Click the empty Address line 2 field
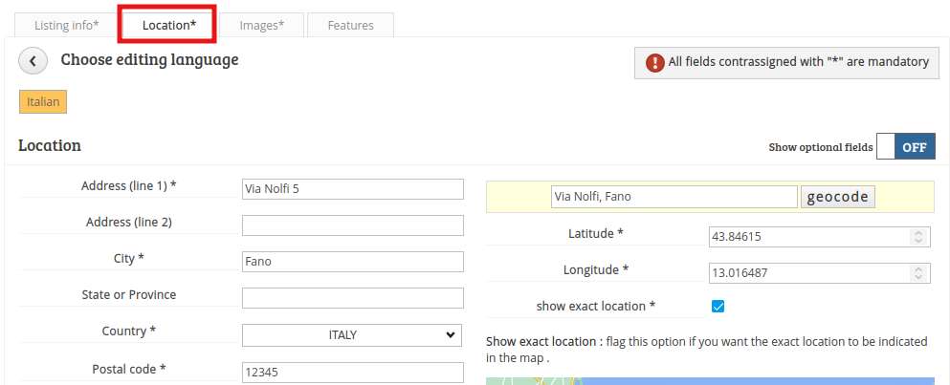This screenshot has width=950, height=385. coord(353,225)
